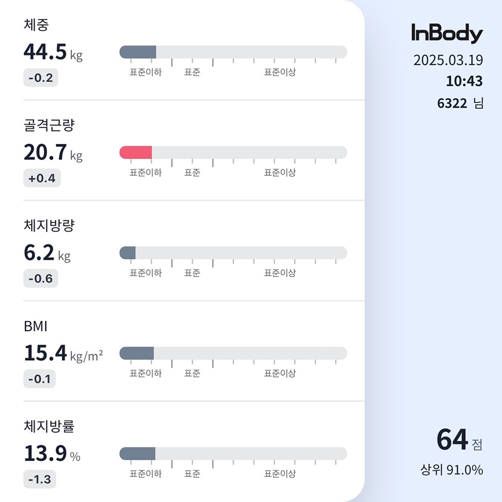Click the 상위 91.0% ranking text

click(x=451, y=470)
